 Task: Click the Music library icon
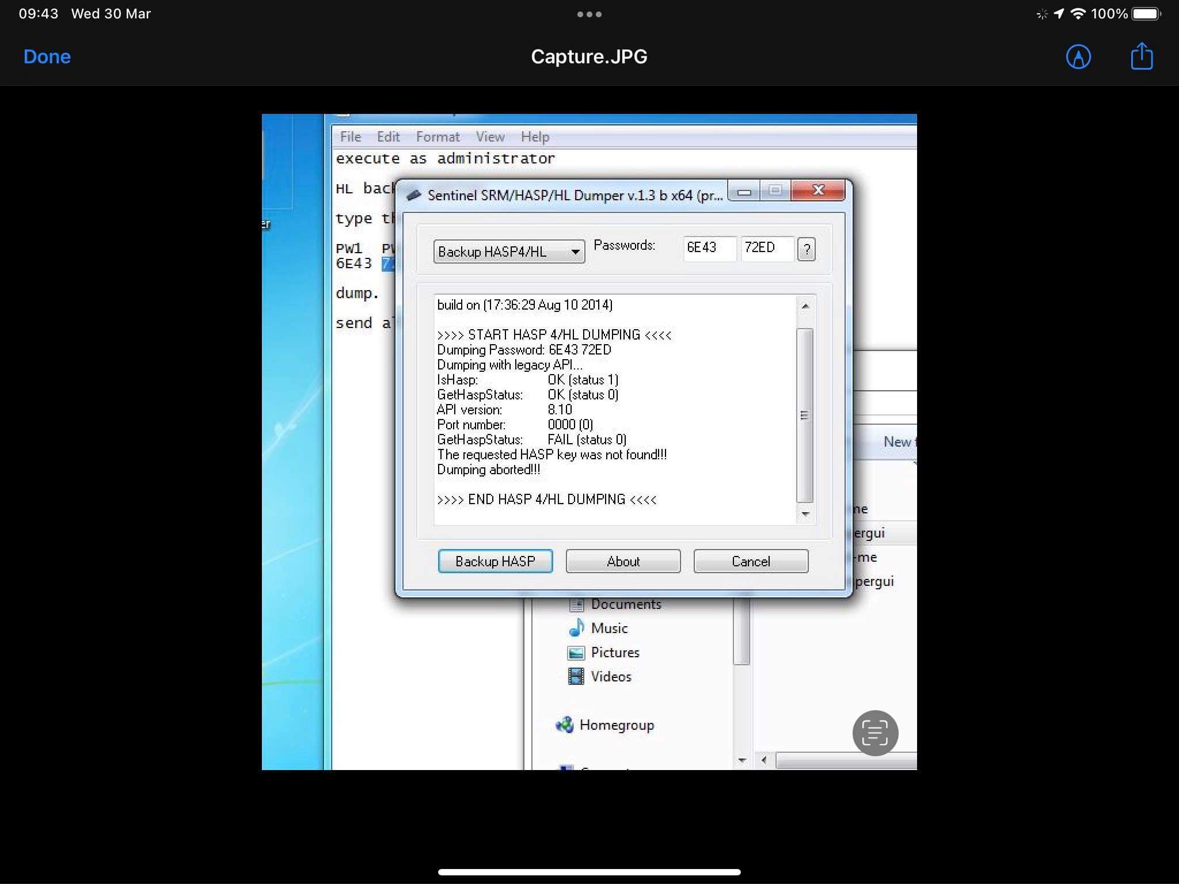coord(576,628)
